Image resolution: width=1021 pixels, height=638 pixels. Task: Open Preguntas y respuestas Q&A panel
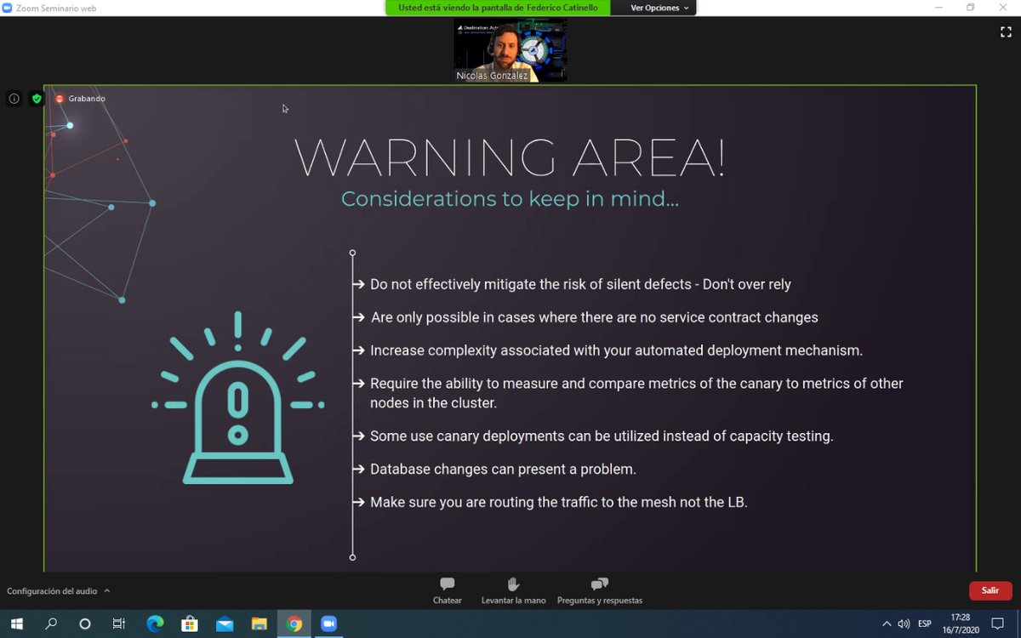point(600,590)
